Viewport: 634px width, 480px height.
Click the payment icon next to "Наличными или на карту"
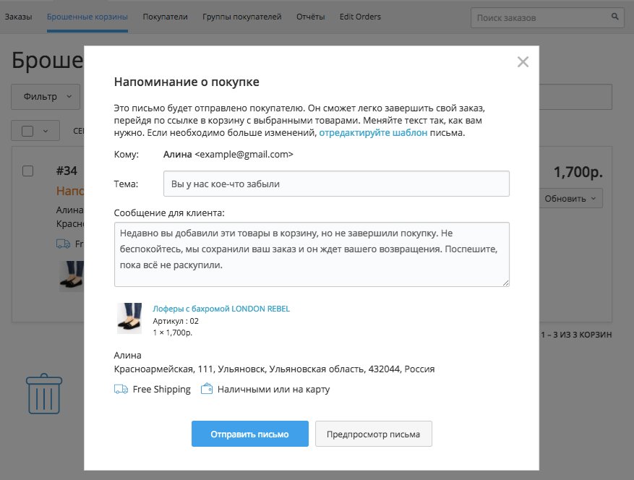[207, 389]
